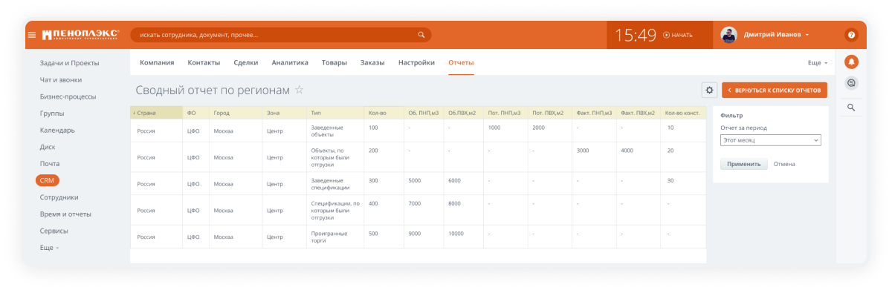Open the chat bubble icon in right panel
892x290 pixels.
pyautogui.click(x=851, y=83)
